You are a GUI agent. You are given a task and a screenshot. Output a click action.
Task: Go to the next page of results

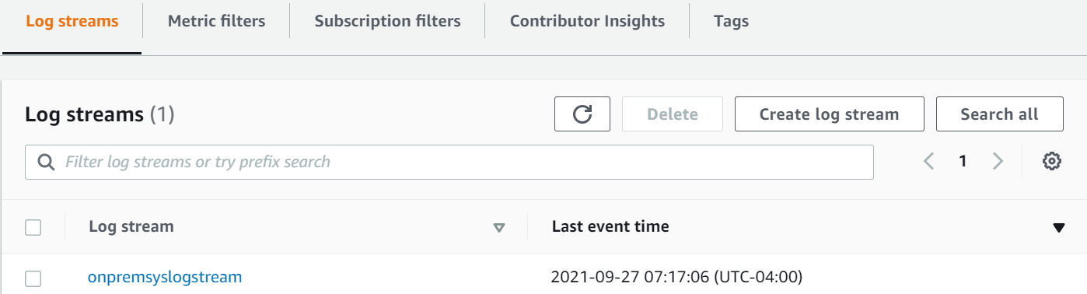998,162
